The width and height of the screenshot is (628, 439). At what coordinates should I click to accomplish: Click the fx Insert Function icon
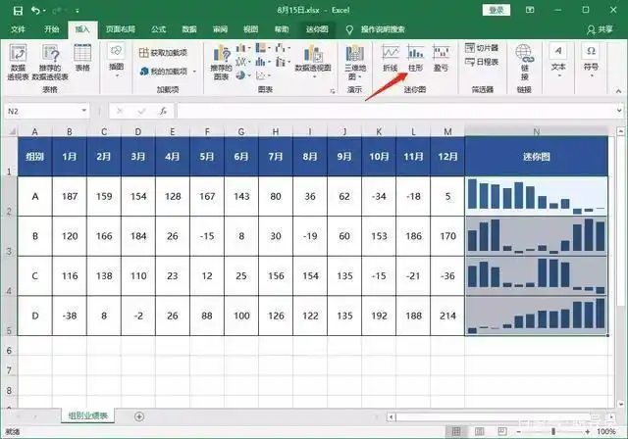(163, 111)
